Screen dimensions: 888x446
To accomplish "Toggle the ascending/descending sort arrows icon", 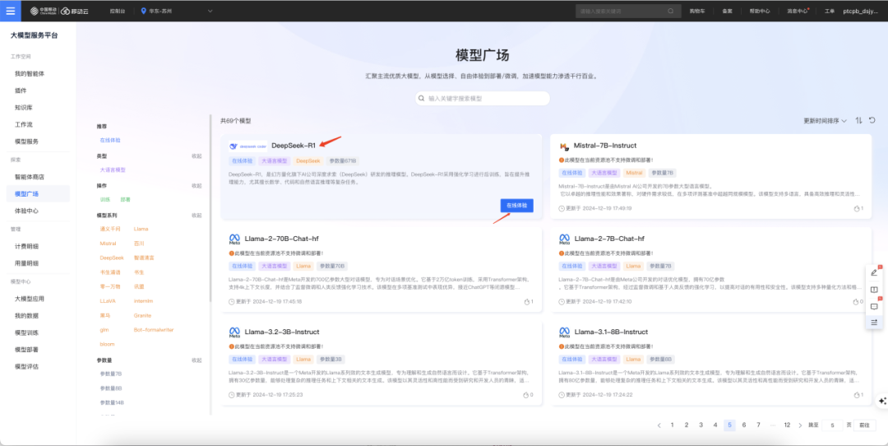I will coord(858,120).
